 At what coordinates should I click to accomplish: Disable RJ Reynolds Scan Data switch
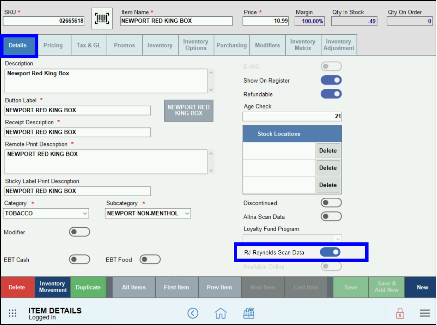tap(330, 252)
